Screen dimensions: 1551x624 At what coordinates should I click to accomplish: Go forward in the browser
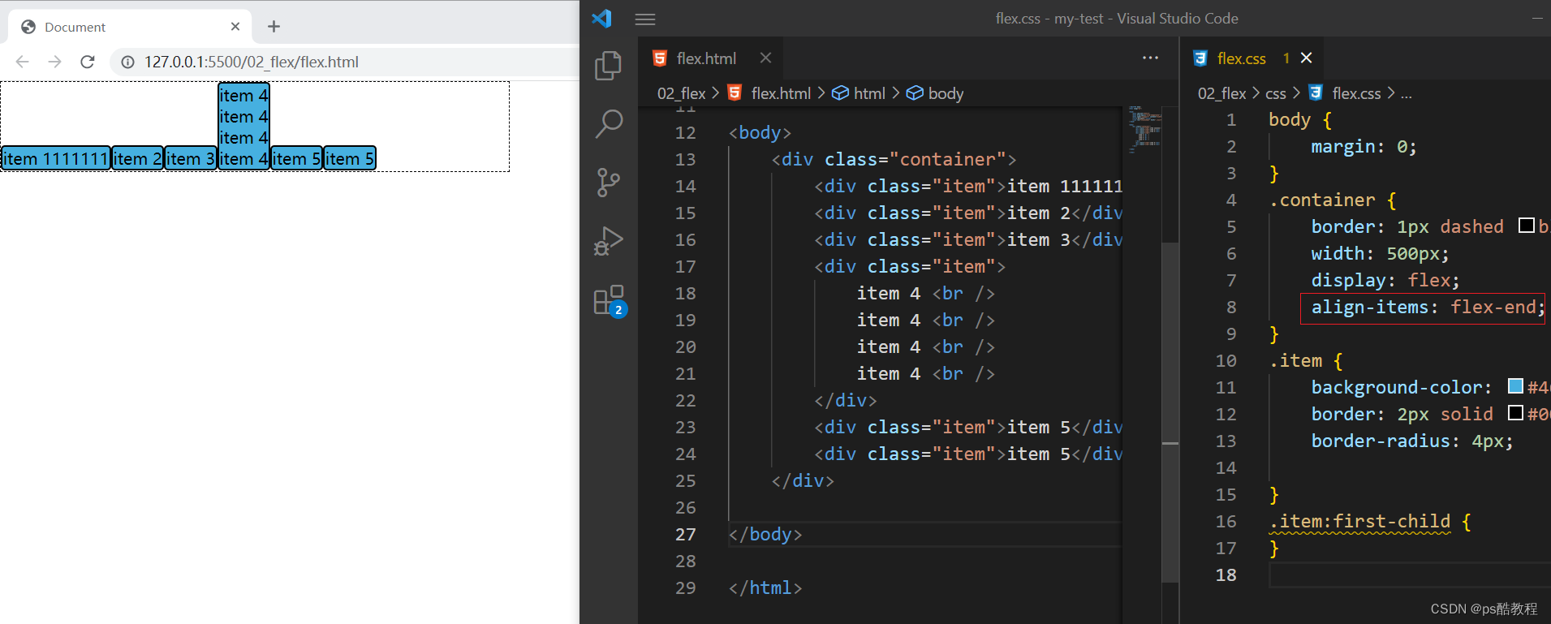pyautogui.click(x=54, y=62)
